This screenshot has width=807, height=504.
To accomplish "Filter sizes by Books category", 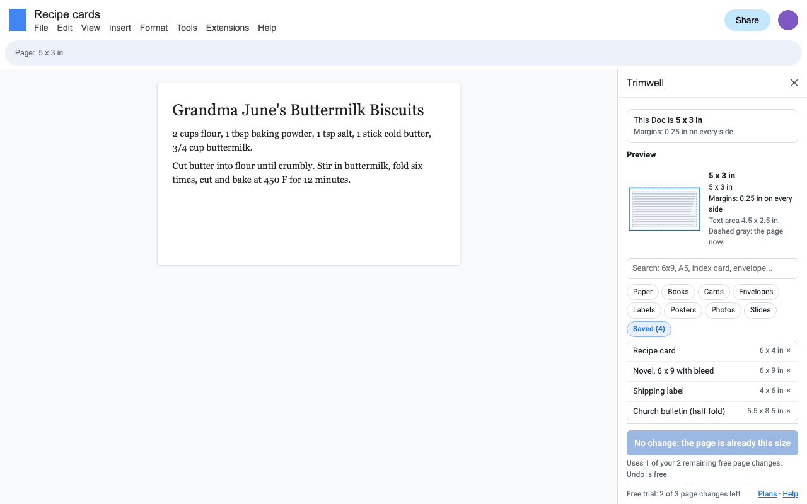I will click(x=678, y=292).
